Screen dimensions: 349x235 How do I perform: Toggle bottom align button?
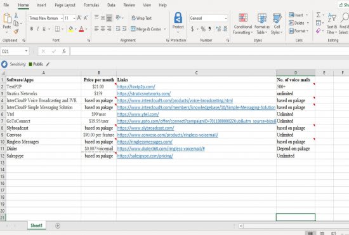pos(109,18)
